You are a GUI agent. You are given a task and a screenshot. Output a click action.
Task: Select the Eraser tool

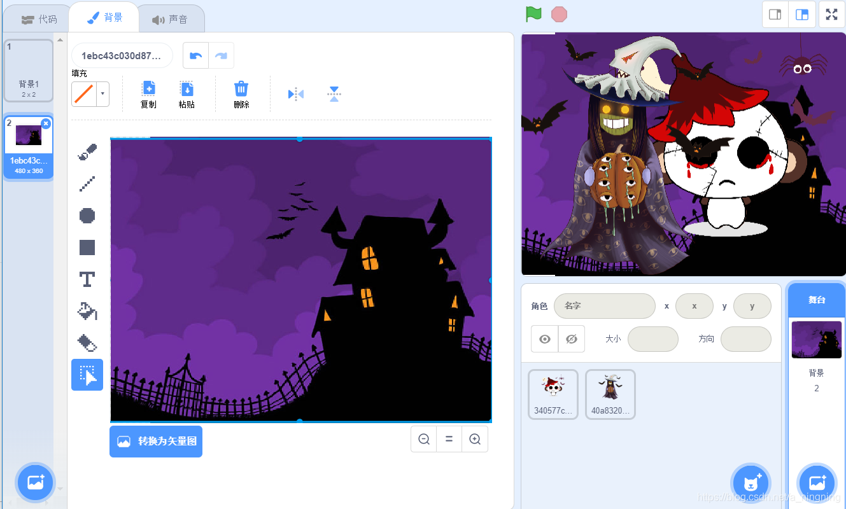(87, 343)
